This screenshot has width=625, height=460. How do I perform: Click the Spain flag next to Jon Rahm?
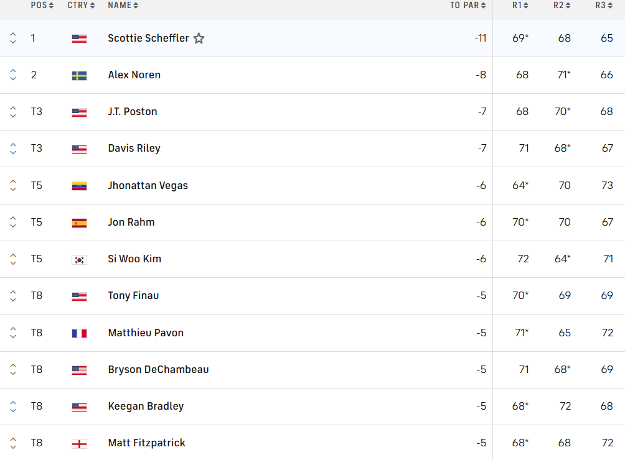pyautogui.click(x=78, y=222)
